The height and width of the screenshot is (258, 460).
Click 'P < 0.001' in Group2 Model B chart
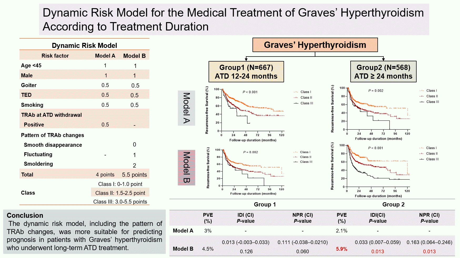[x=376, y=148]
